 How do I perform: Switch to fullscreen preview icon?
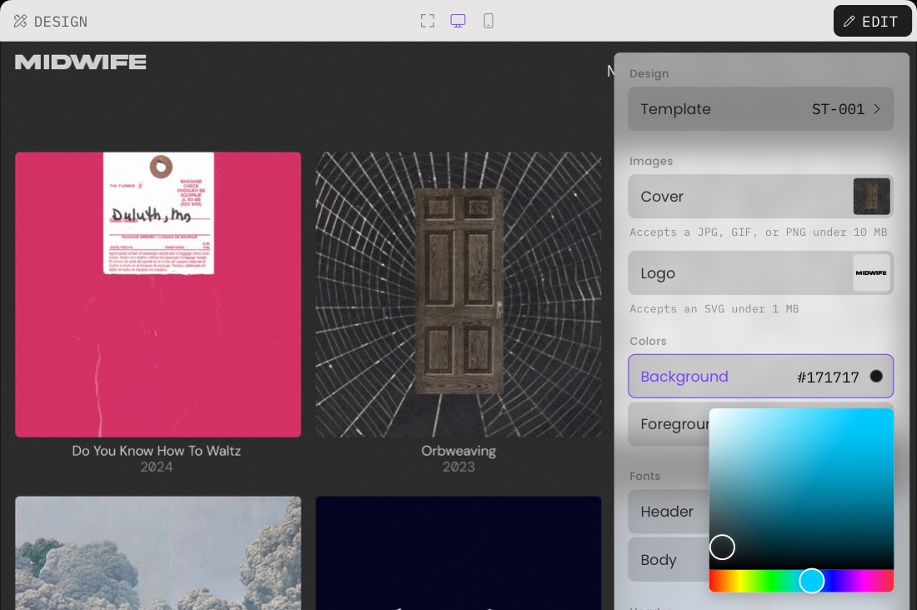pos(428,21)
